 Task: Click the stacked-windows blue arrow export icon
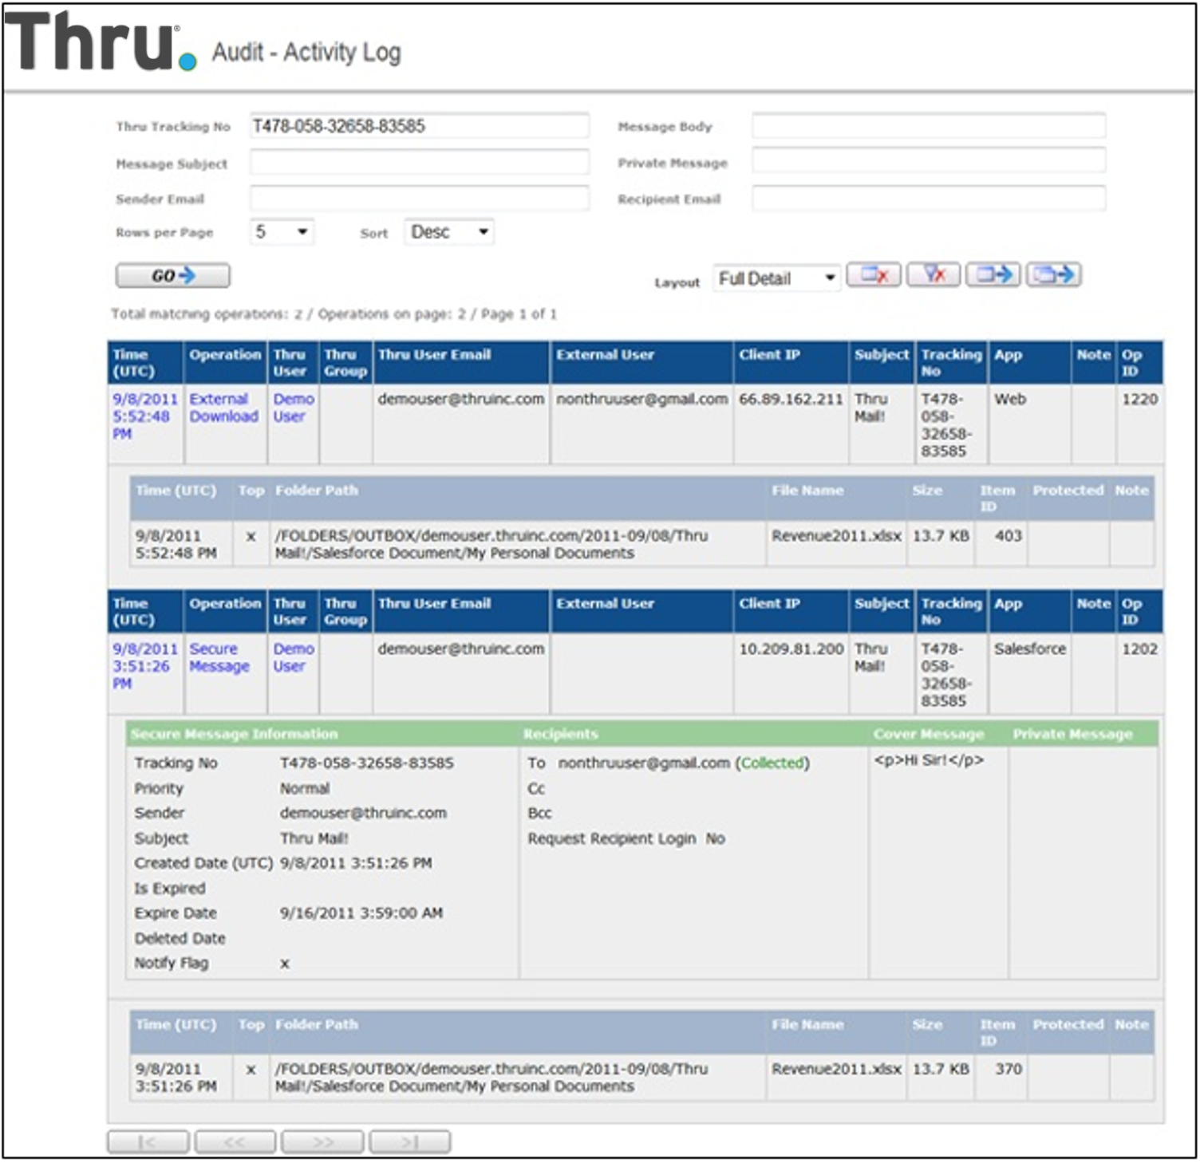click(1053, 275)
